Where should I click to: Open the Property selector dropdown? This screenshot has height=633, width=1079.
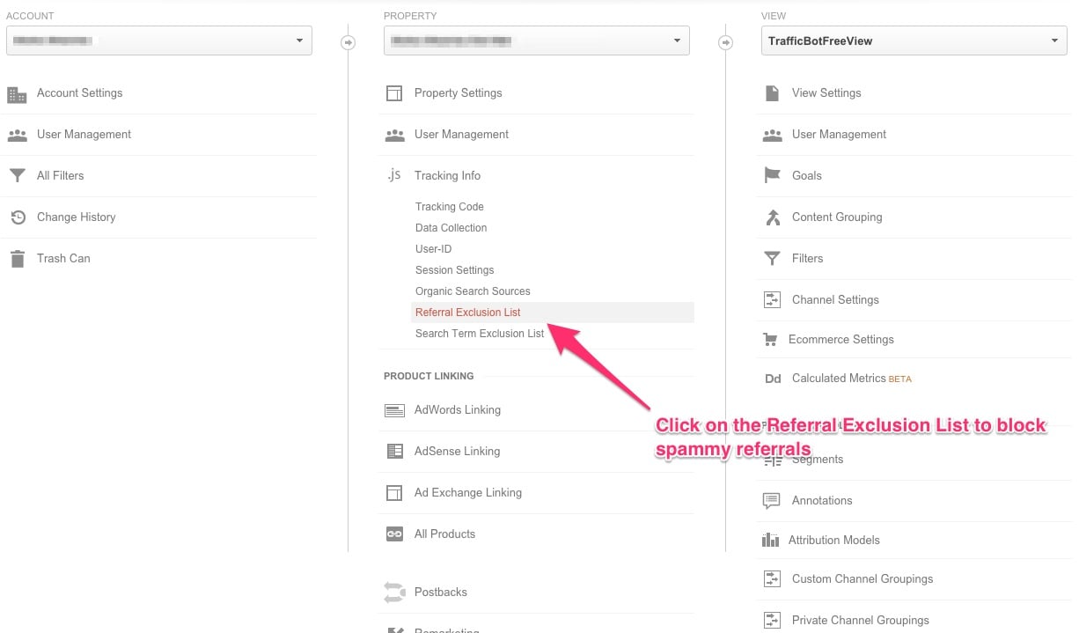coord(536,40)
